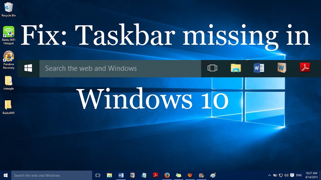321x180 pixels.
Task: Open blue Microsoft Word icon in bottom taskbar
Action: click(121, 175)
